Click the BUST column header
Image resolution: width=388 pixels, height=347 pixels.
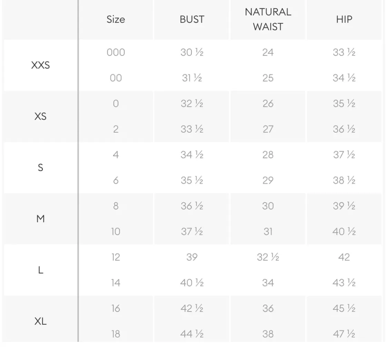[x=192, y=19]
